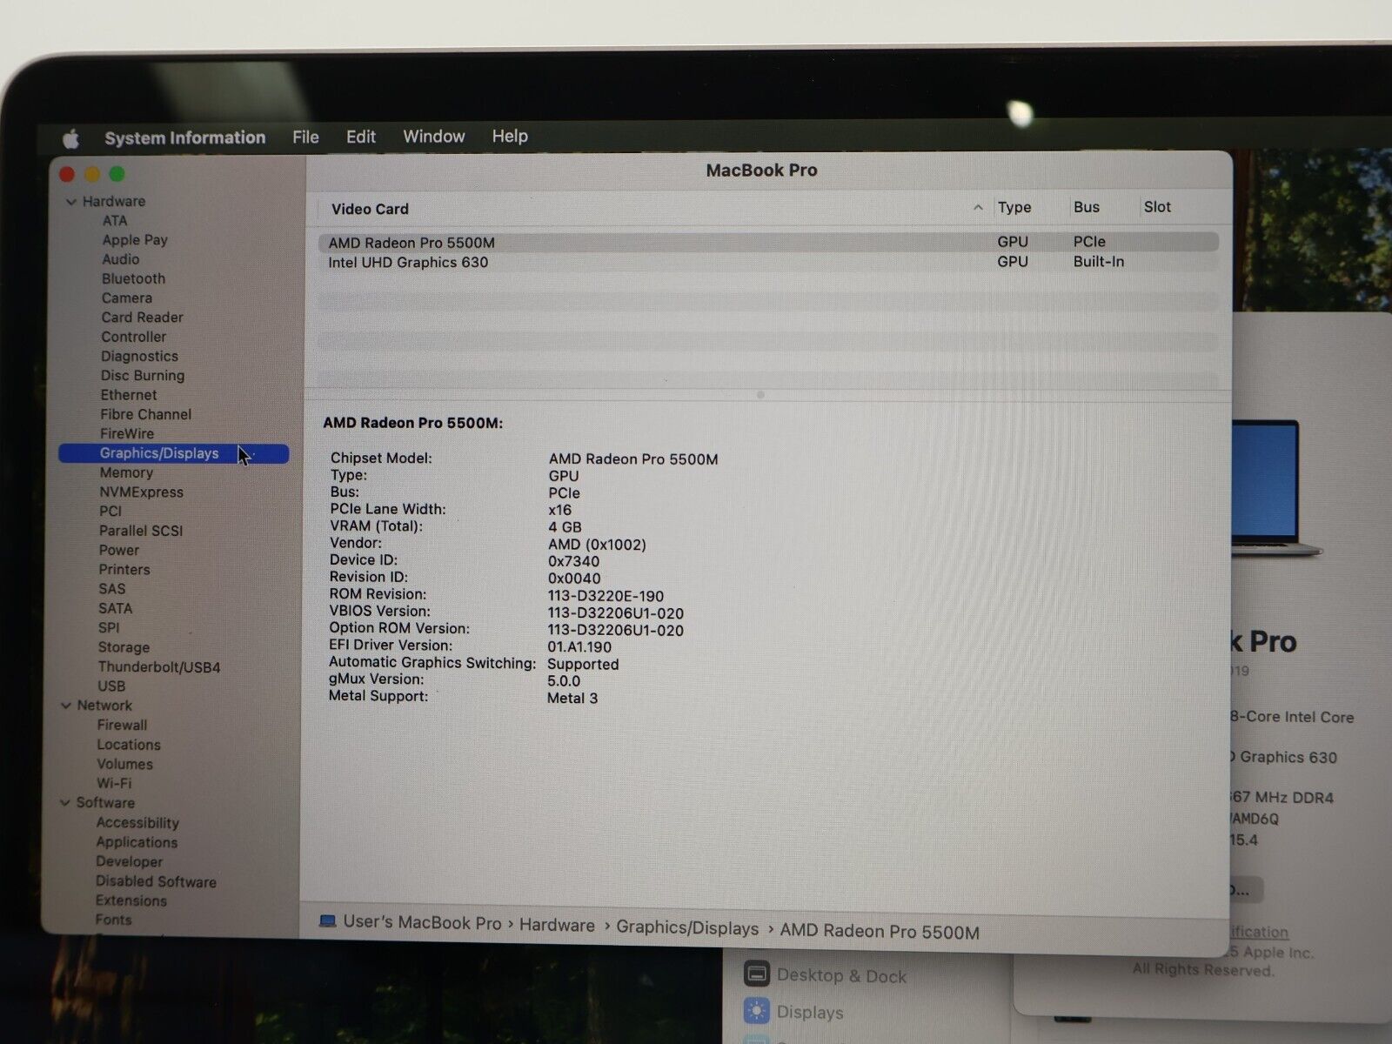Select SAS in the sidebar
This screenshot has width=1392, height=1044.
tap(112, 589)
